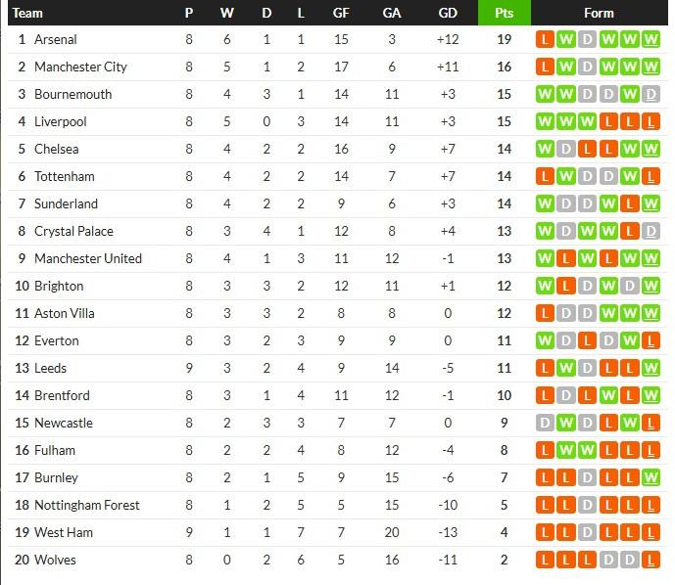The image size is (675, 585).
Task: Sort table by the green Pts header
Action: pyautogui.click(x=504, y=13)
